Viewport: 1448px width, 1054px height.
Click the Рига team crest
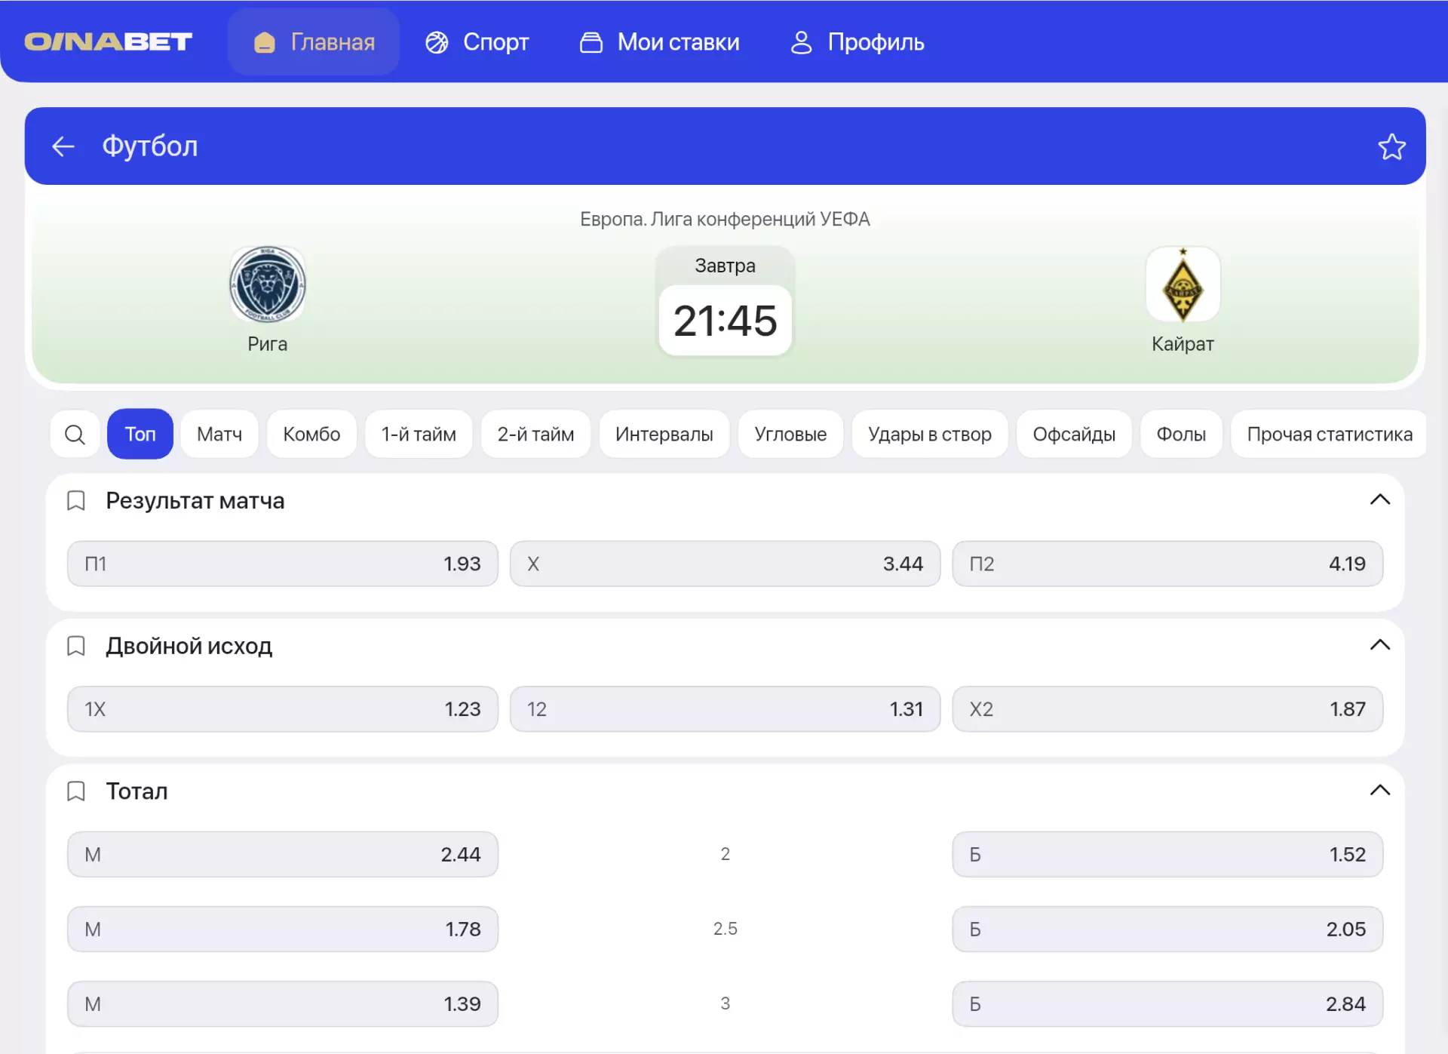pyautogui.click(x=268, y=285)
